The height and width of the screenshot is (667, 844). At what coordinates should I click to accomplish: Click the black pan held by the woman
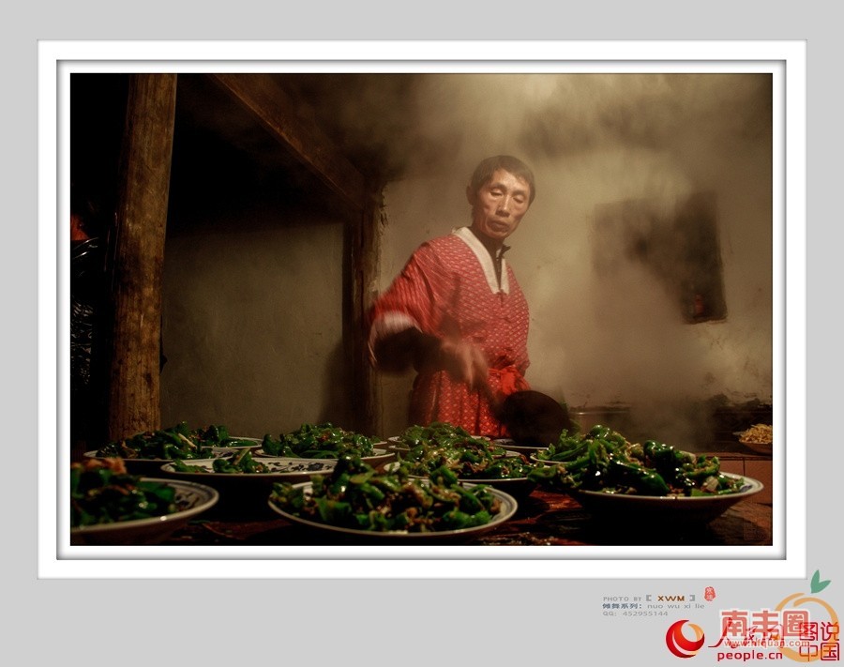pyautogui.click(x=533, y=417)
